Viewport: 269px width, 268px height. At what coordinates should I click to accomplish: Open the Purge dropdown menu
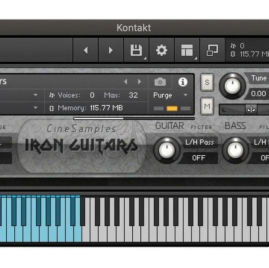[170, 95]
